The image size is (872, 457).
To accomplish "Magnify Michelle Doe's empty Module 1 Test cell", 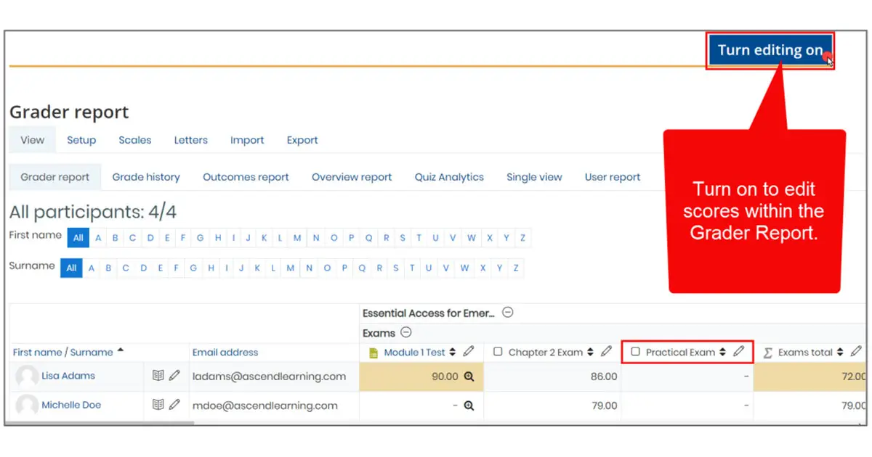I will [x=469, y=406].
